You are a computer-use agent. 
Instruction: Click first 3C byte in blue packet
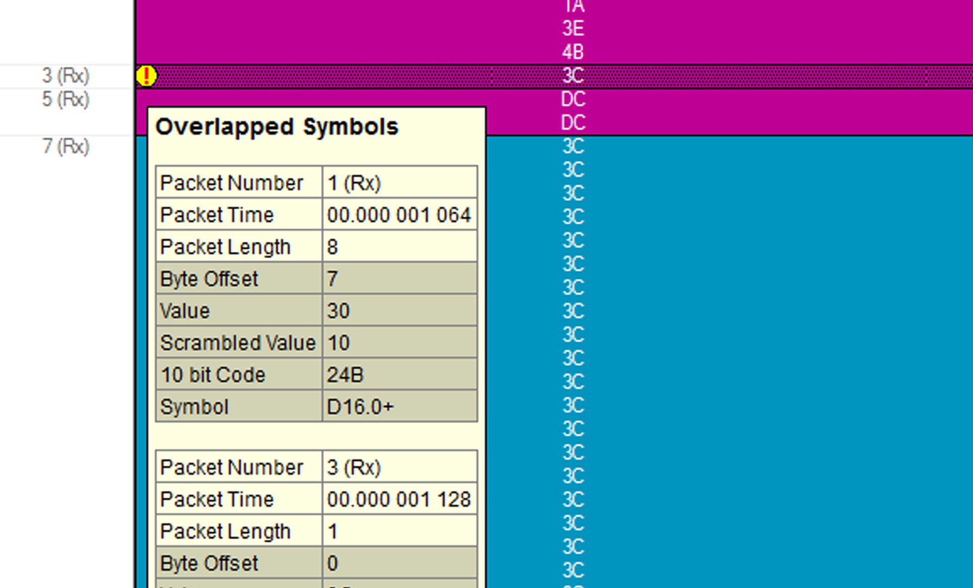point(573,146)
